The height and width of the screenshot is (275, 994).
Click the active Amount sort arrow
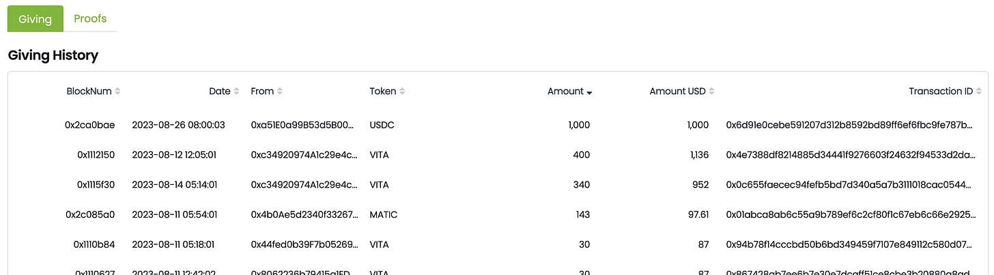point(589,92)
